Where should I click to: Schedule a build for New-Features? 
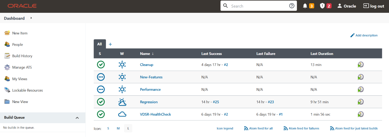point(361,77)
